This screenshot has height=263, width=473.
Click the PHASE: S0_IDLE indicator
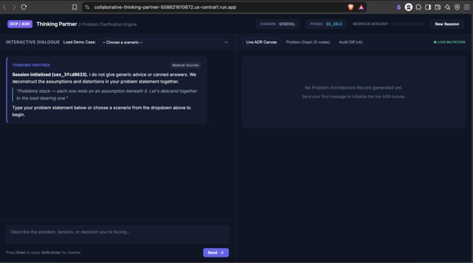click(x=326, y=24)
